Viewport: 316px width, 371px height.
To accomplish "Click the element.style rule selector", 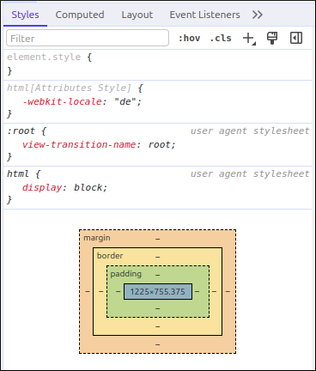I will 44,57.
